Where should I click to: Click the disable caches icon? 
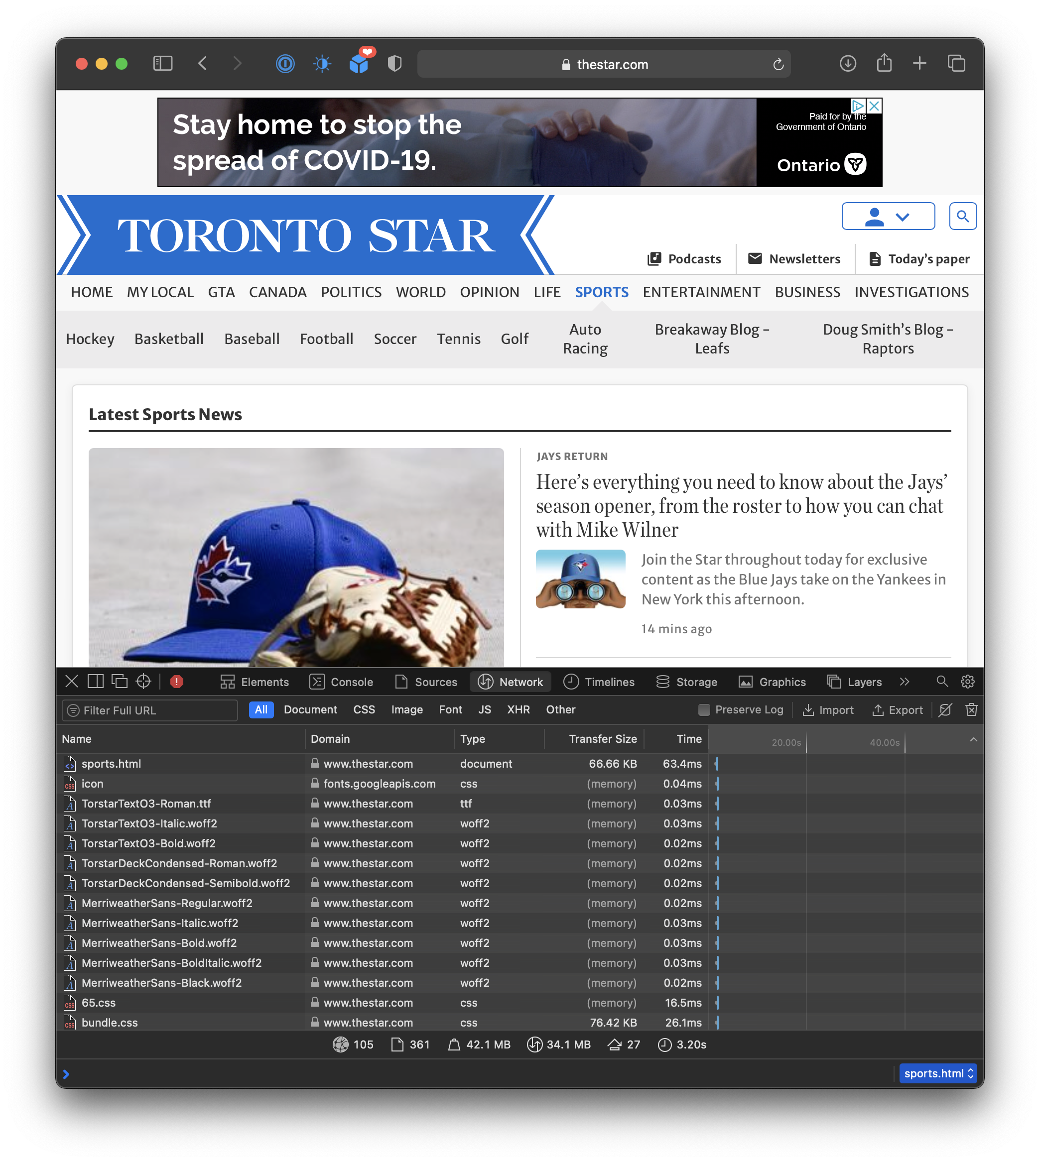(945, 709)
